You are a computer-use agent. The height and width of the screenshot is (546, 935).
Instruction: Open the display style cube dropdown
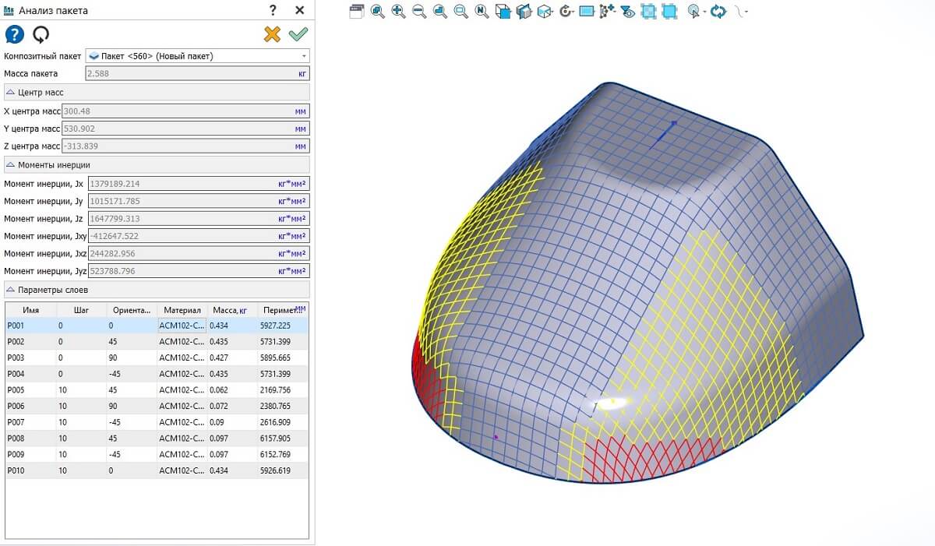[x=545, y=11]
